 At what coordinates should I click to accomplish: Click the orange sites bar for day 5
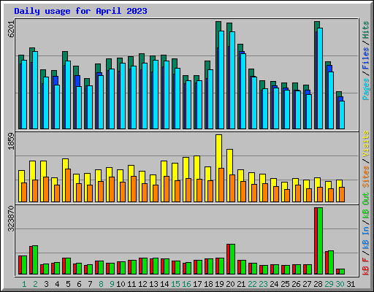(x=68, y=185)
